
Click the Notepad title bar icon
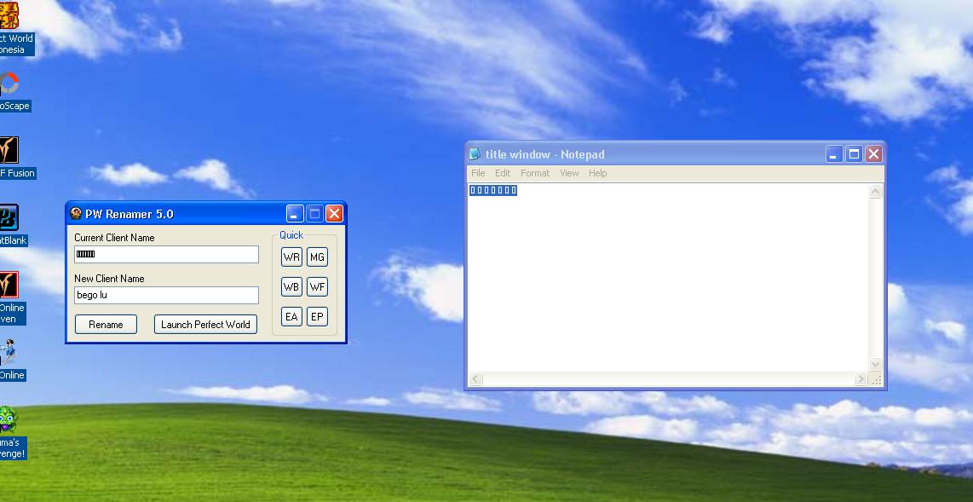coord(475,154)
